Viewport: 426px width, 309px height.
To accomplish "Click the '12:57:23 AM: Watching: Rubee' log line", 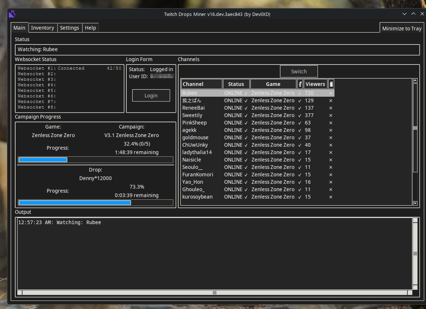I will point(60,222).
